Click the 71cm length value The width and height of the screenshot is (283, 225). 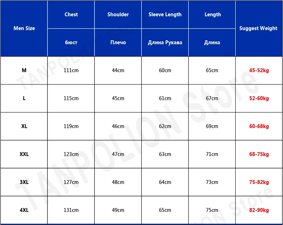212,154
